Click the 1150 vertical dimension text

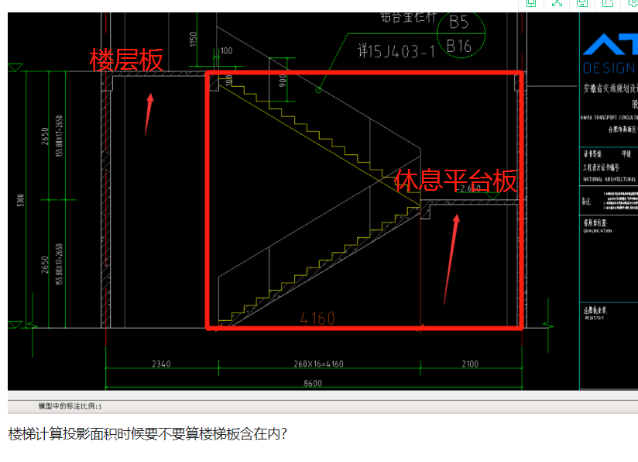[x=193, y=39]
